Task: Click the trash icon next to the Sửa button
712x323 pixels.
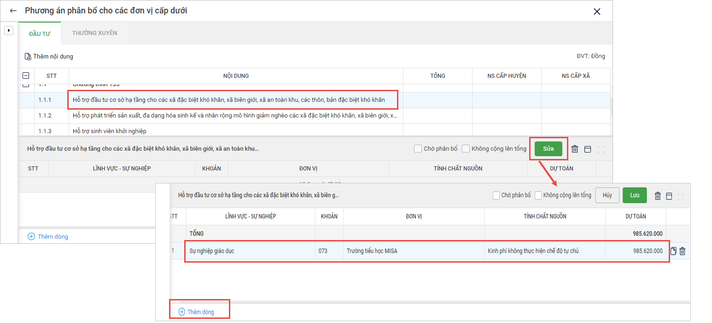Action: 575,149
